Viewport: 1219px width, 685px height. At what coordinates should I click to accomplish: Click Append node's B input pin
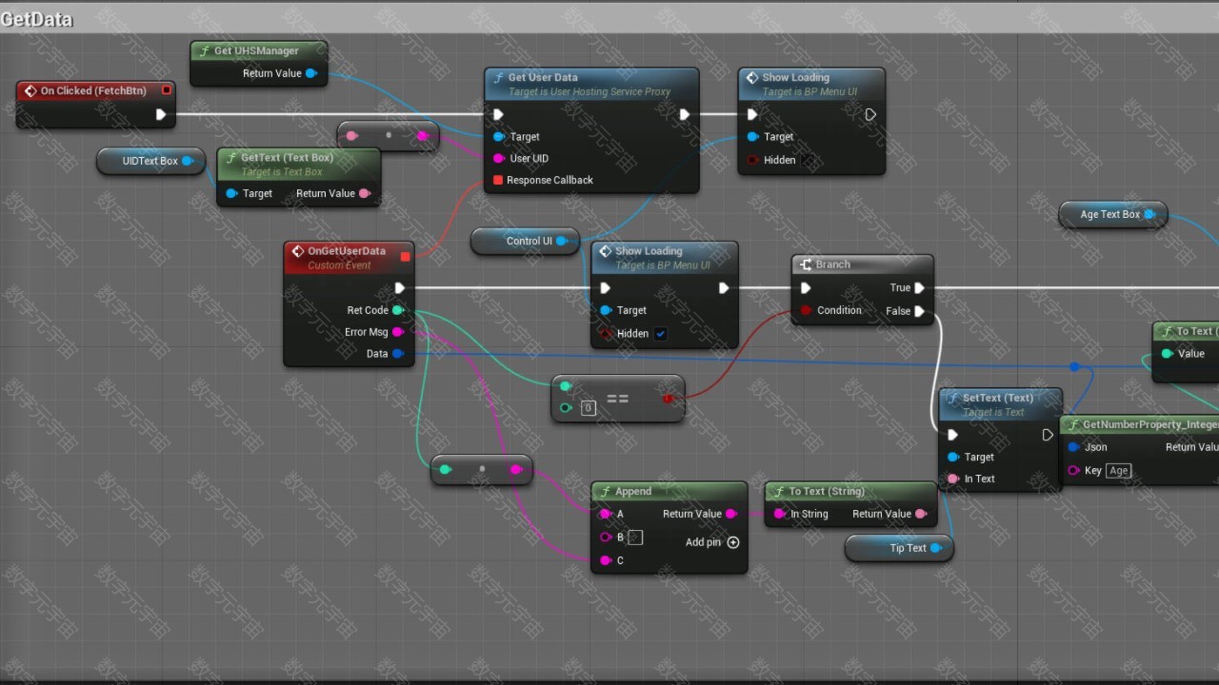tap(606, 538)
